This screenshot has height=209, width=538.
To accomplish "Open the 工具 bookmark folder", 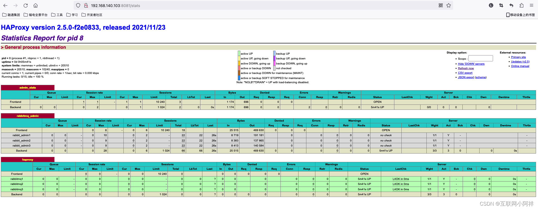I will click(x=57, y=15).
